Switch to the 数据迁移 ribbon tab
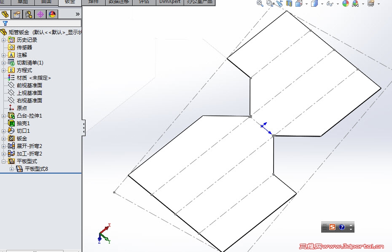Viewport: 392px width, 252px height. coord(119,2)
